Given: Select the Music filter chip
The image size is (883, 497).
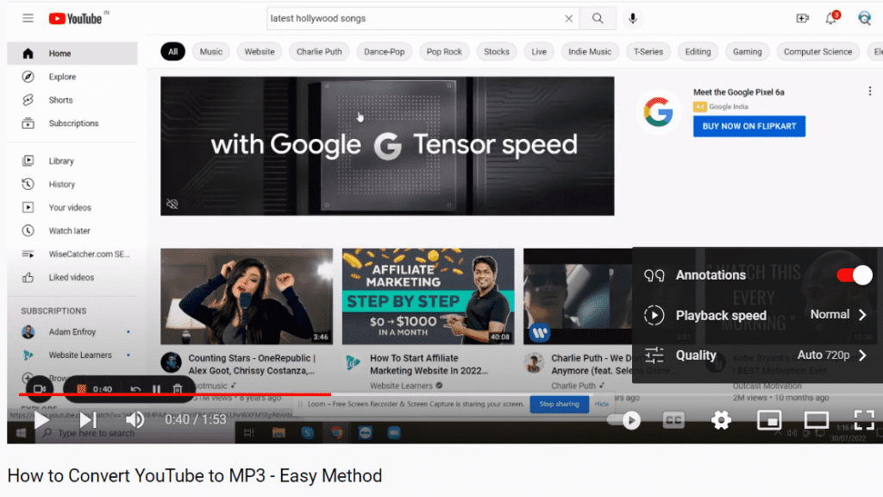Looking at the screenshot, I should point(211,52).
